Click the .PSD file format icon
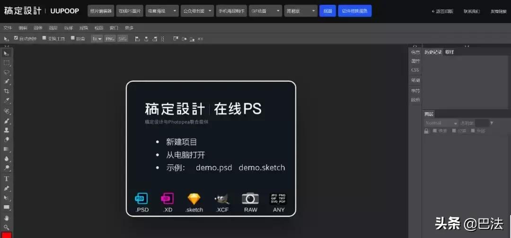 [141, 198]
